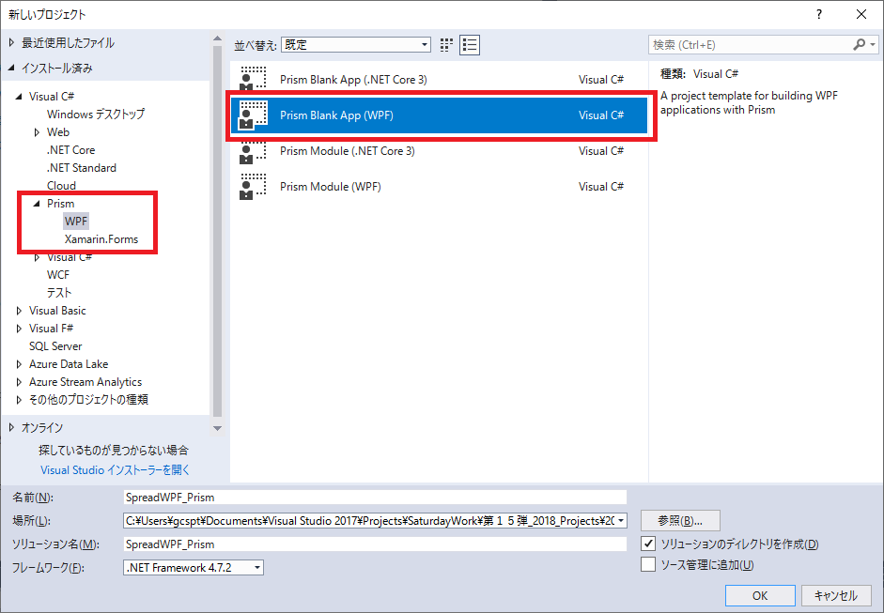This screenshot has width=884, height=613.
Task: Click the search magnifier icon
Action: pyautogui.click(x=860, y=44)
